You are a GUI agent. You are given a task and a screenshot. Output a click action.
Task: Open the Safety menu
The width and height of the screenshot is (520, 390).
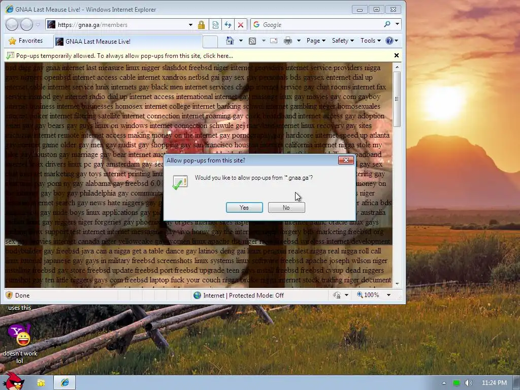(343, 41)
